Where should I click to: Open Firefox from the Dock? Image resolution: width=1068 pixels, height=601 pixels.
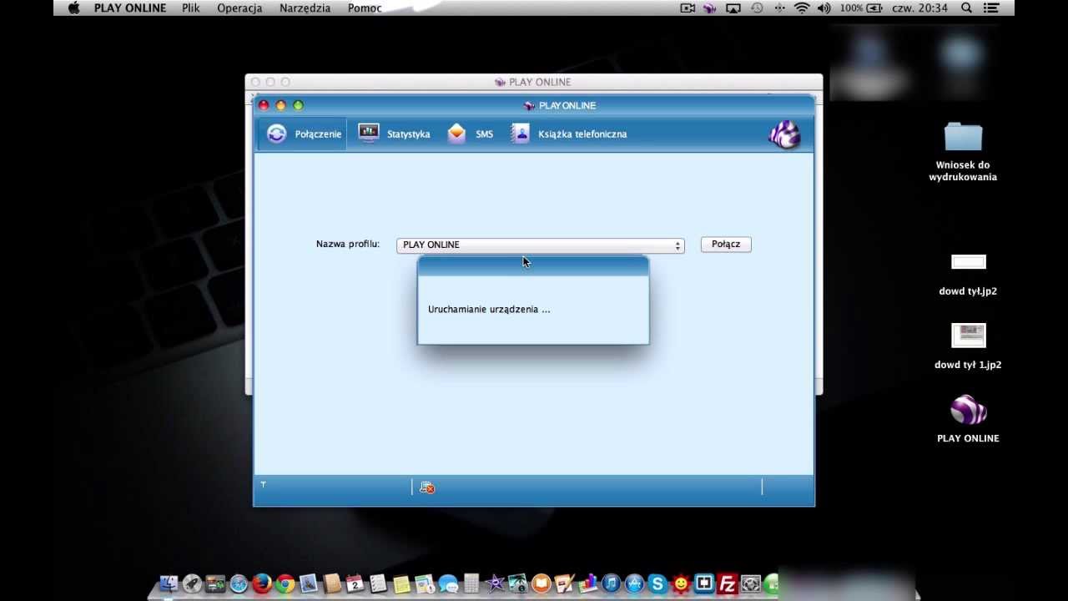click(x=262, y=583)
